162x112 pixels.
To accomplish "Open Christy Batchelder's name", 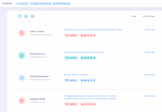I will 39,76.
